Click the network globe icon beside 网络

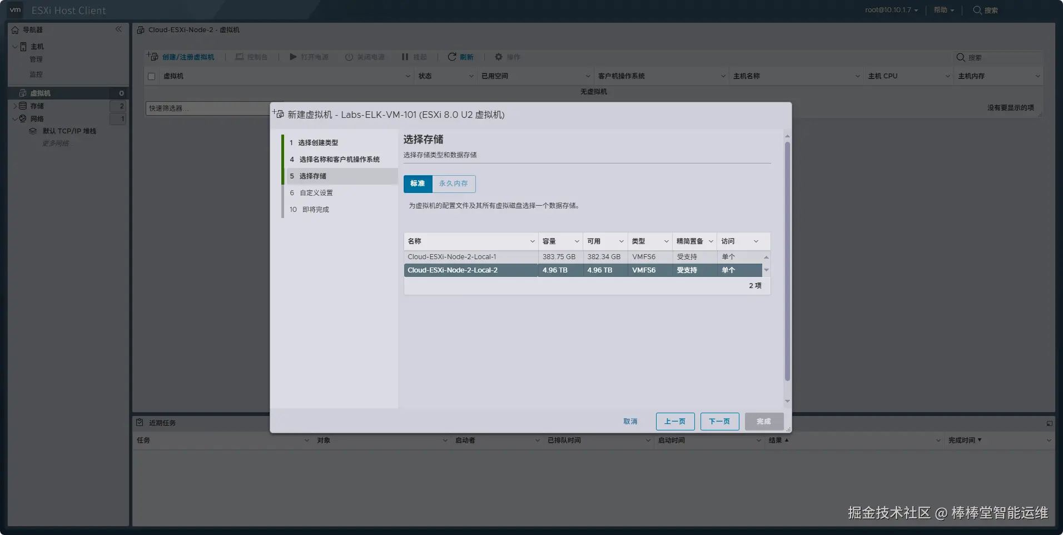(23, 118)
